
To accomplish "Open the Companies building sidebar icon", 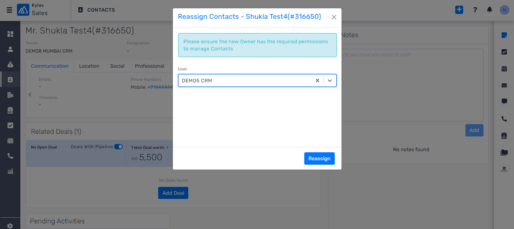I will click(x=10, y=95).
